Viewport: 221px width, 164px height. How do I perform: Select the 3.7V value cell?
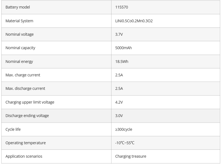119,34
